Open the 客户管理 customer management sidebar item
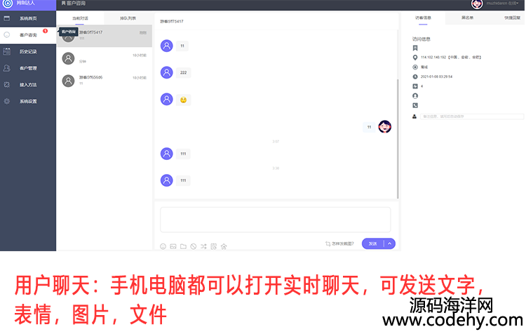 (x=28, y=68)
